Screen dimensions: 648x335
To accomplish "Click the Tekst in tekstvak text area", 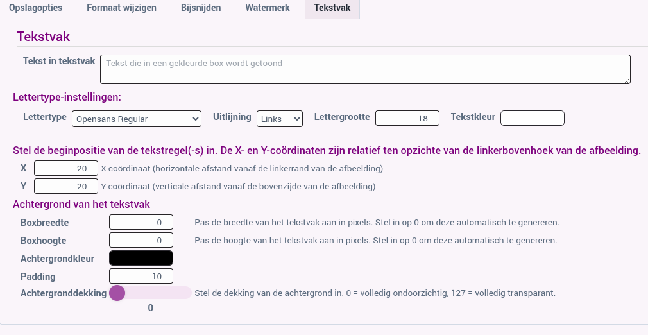I will 365,69.
